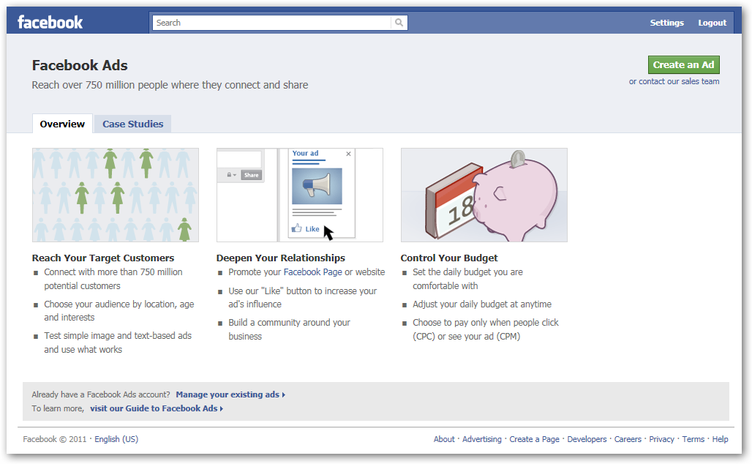The image size is (752, 464).
Task: Click 'Build a community around your business' text
Action: click(289, 329)
